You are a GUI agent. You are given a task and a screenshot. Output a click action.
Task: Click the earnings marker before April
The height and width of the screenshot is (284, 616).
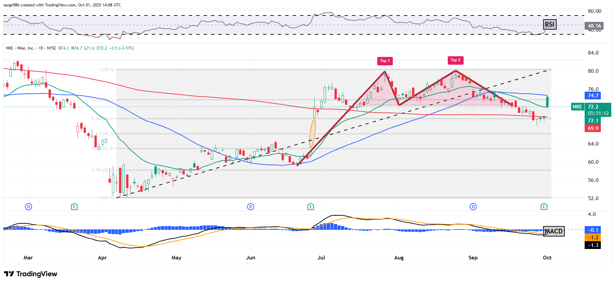click(x=75, y=207)
